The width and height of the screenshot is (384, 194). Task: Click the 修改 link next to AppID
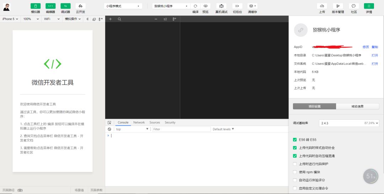pos(366,47)
